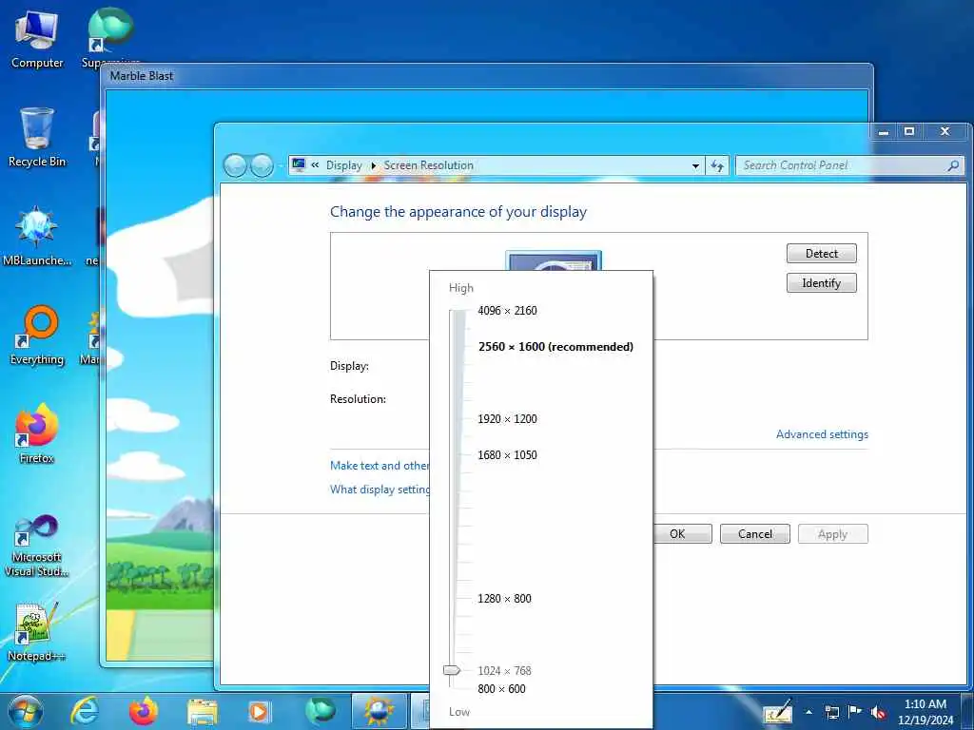Click the Windows Start button
The image size is (974, 730).
[26, 711]
